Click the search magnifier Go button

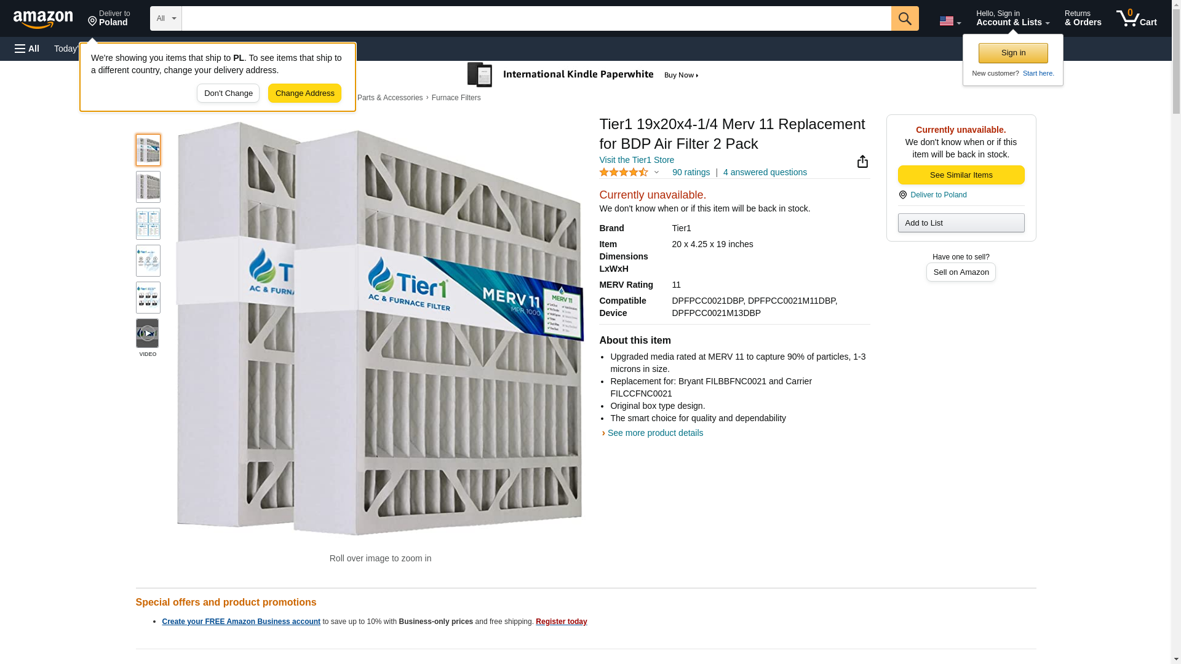905,18
